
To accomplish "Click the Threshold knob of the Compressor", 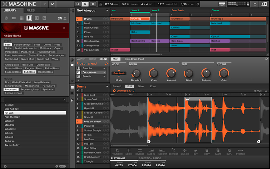I will (x=136, y=73).
